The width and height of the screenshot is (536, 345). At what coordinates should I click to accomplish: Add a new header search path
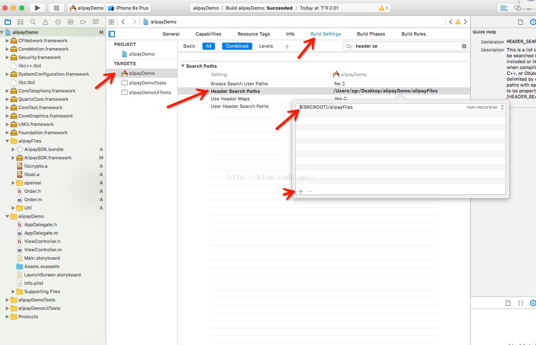(x=300, y=191)
